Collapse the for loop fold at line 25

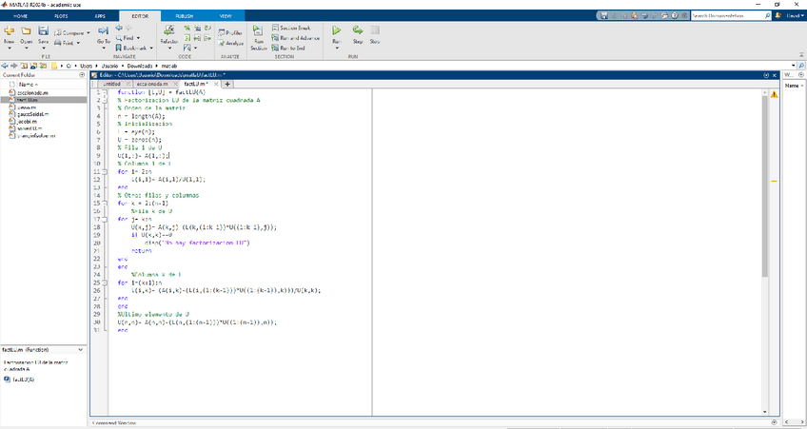point(103,283)
